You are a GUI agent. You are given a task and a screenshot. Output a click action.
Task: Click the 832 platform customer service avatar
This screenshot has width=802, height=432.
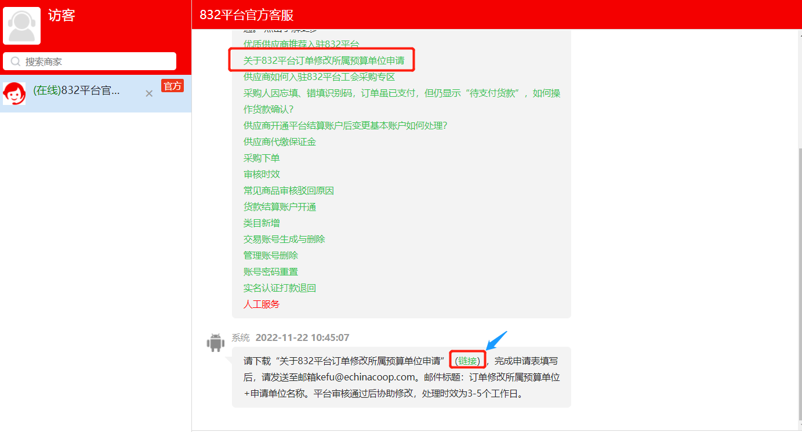click(x=14, y=93)
